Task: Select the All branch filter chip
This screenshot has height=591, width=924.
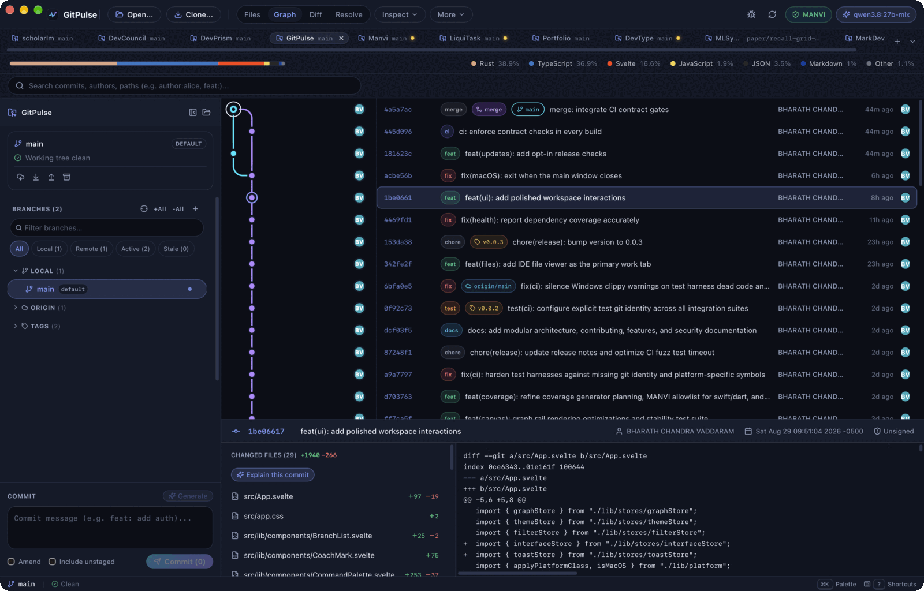Action: tap(19, 249)
